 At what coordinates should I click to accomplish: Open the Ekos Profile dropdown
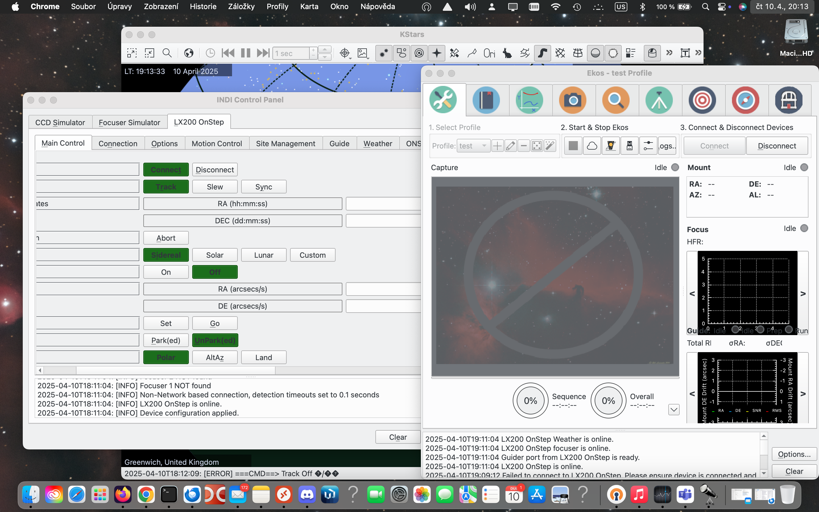(x=473, y=146)
